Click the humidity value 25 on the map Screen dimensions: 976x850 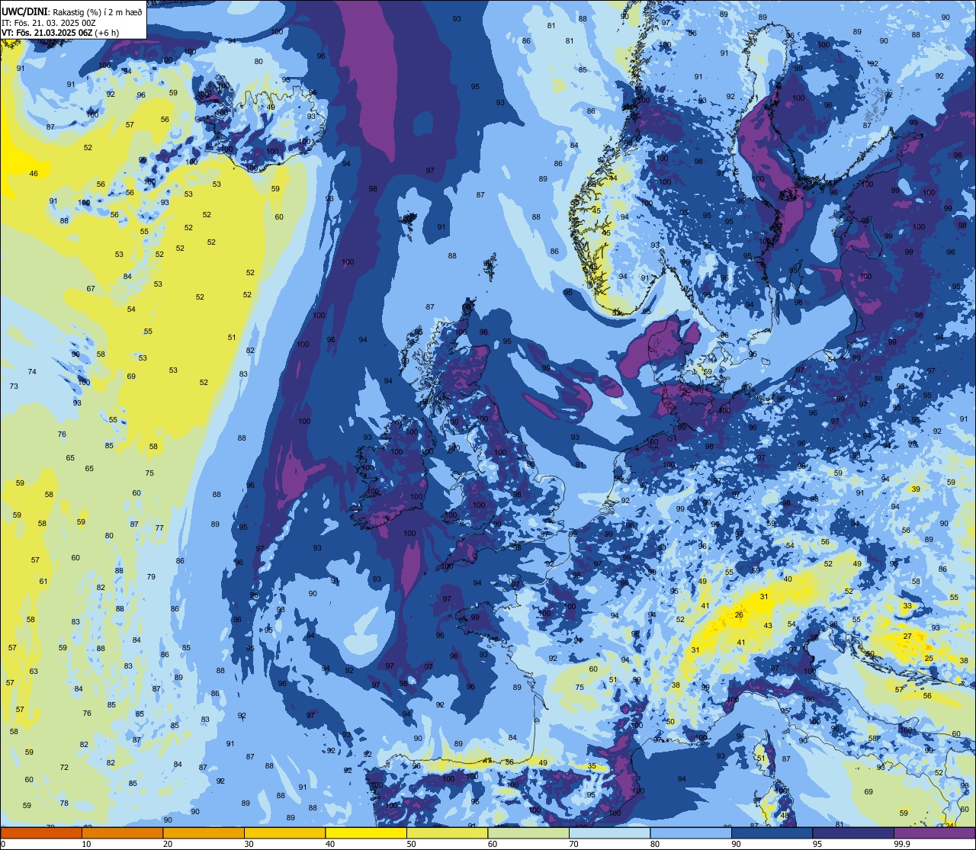pyautogui.click(x=929, y=658)
